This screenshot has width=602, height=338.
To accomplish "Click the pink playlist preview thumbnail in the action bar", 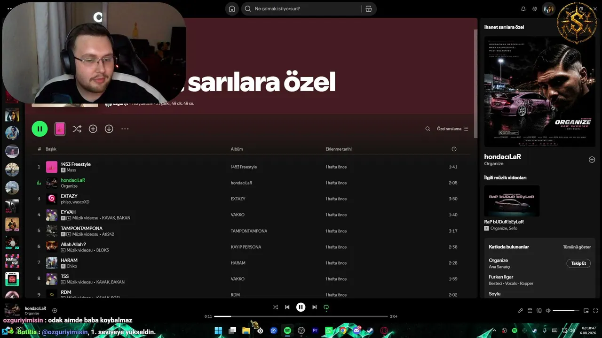I will 60,129.
